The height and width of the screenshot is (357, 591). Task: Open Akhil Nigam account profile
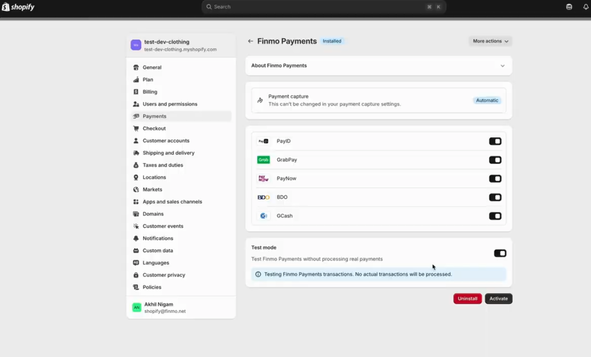[181, 307]
